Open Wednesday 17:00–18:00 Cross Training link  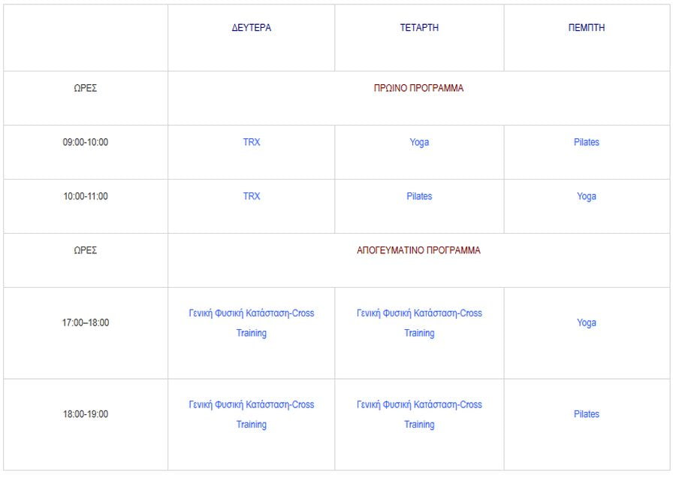[x=419, y=323]
